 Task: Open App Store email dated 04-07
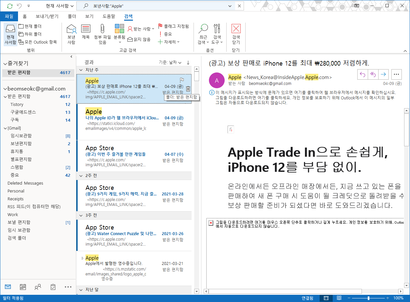click(x=134, y=156)
